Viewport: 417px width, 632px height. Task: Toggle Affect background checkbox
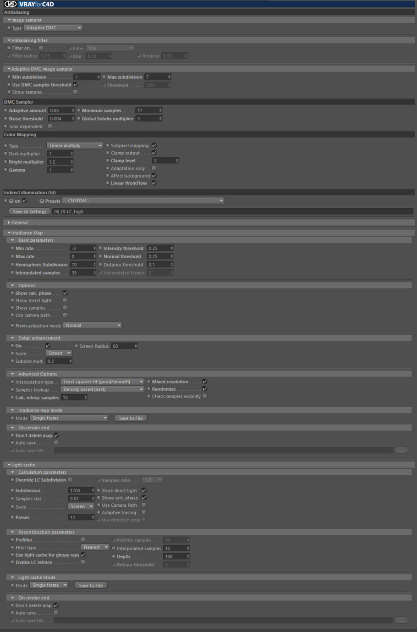click(154, 176)
